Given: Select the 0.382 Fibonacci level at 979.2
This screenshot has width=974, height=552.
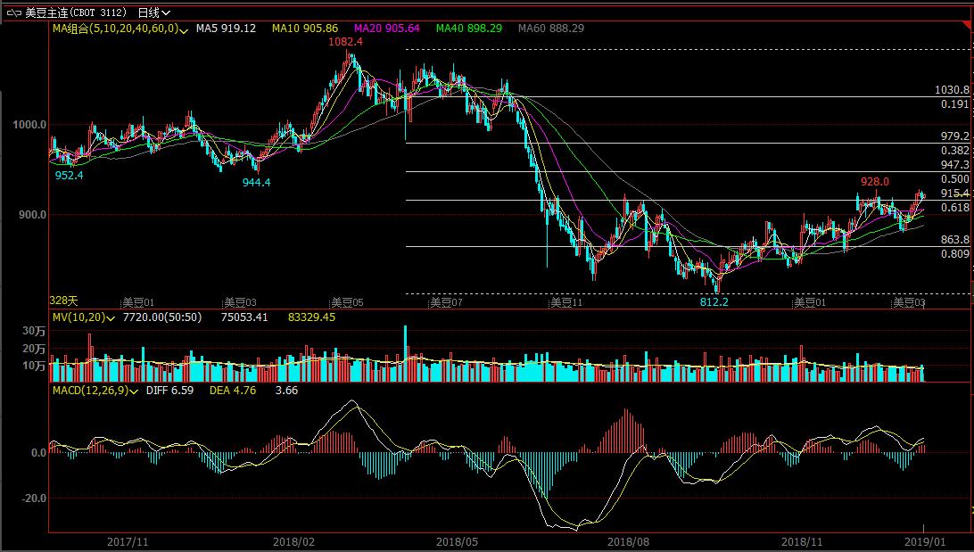Looking at the screenshot, I should click(954, 151).
